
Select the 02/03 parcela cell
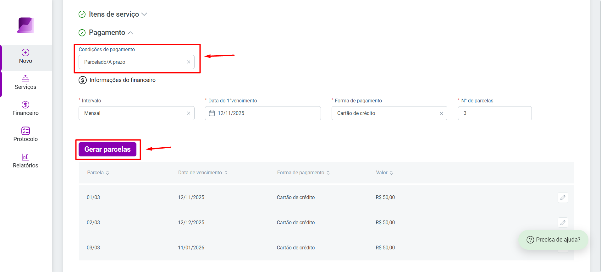coord(93,223)
